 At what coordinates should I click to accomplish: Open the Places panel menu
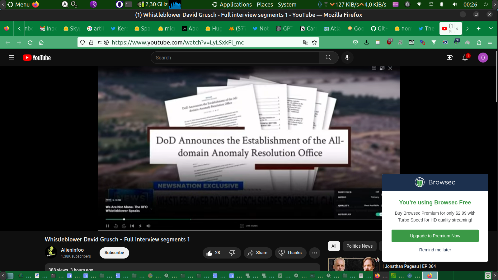click(x=265, y=5)
